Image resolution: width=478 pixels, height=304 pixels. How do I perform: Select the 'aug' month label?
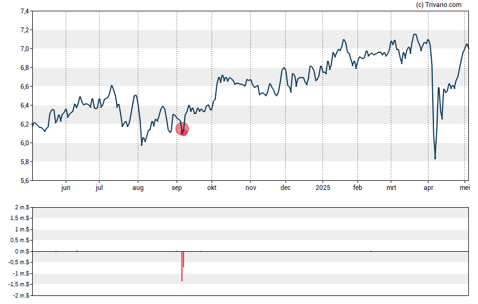coord(138,188)
